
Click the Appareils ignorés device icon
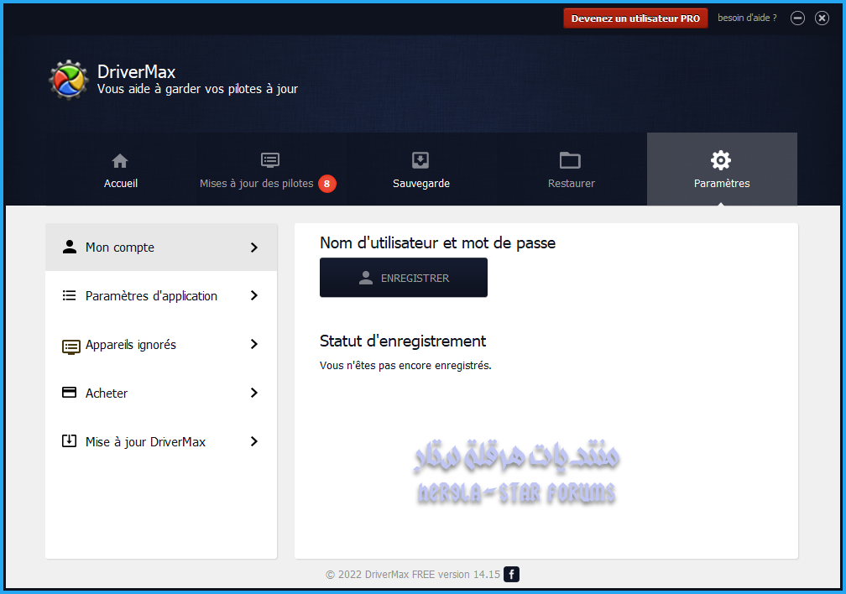(70, 346)
